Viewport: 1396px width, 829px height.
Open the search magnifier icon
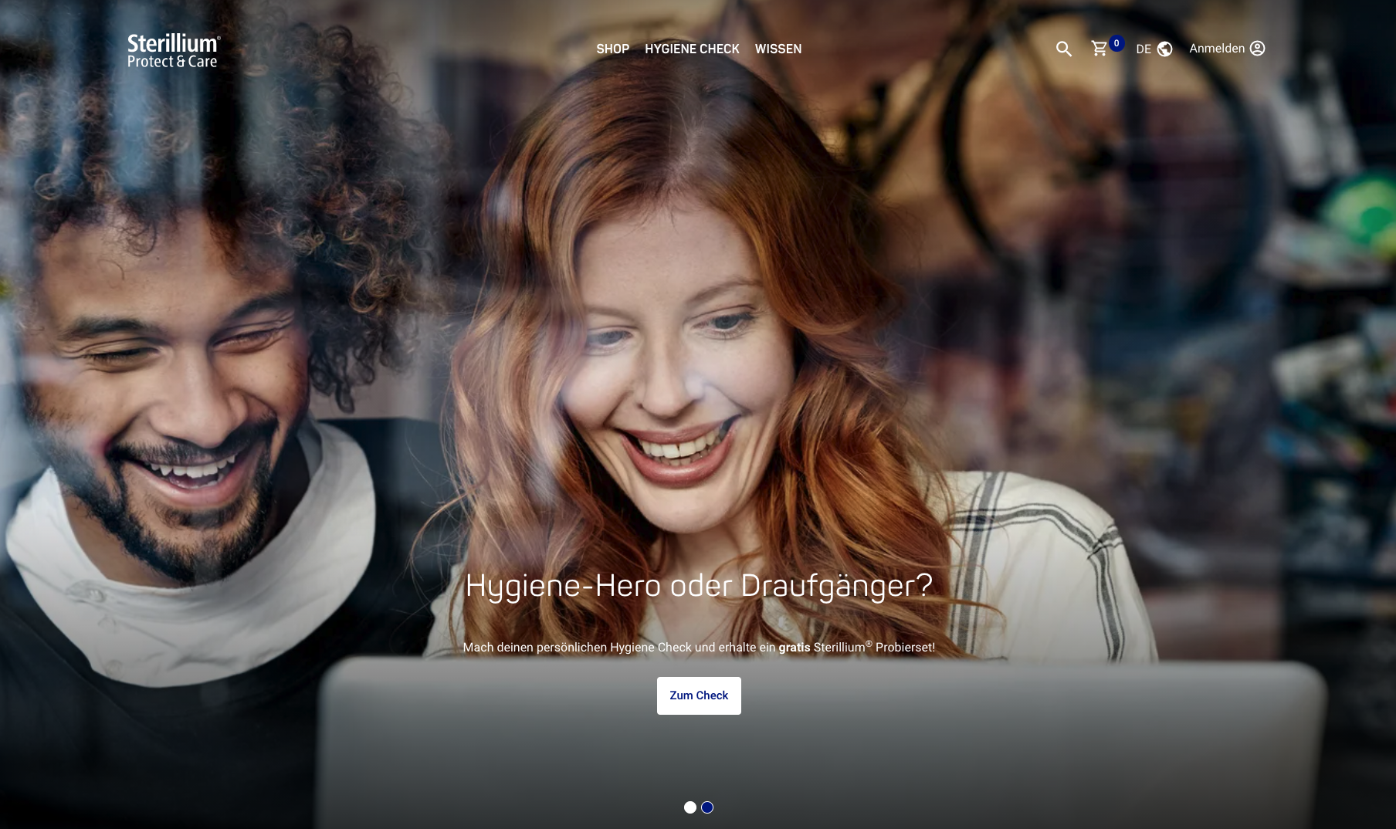coord(1064,49)
